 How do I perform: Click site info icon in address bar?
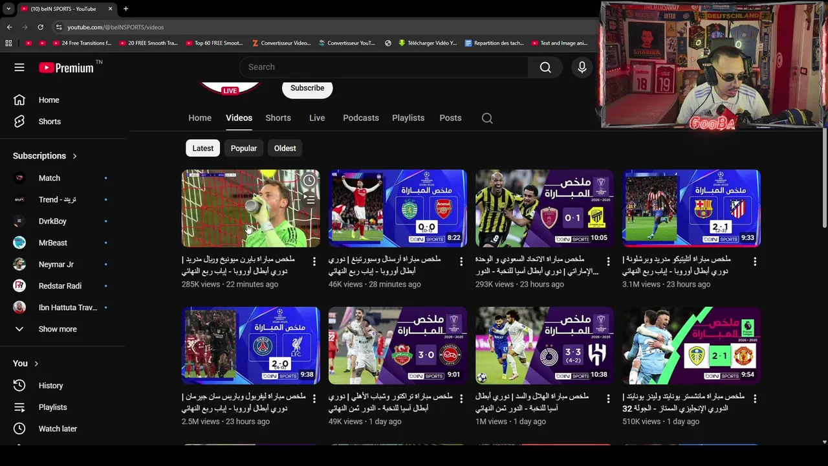coord(59,27)
